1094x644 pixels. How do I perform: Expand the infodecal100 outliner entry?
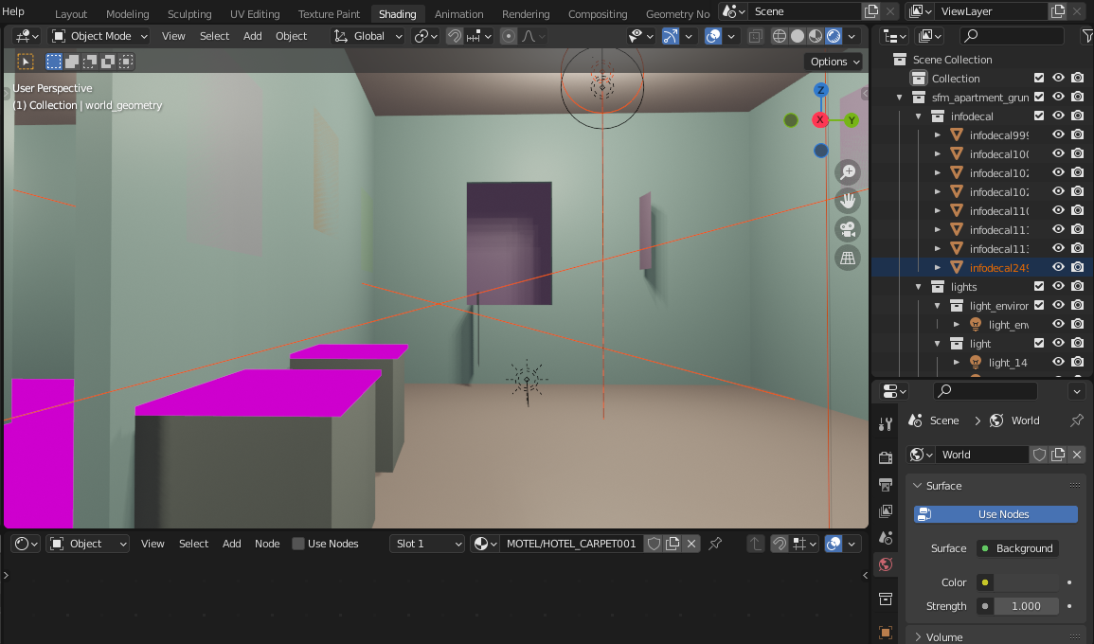(x=937, y=153)
